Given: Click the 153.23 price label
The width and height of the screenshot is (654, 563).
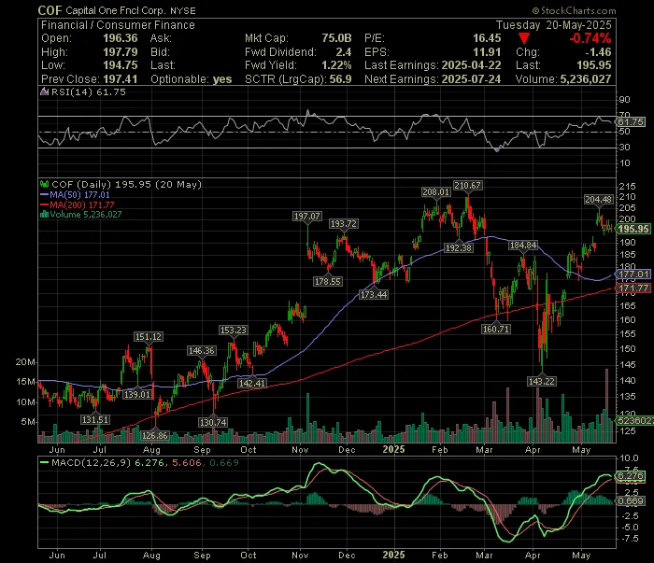Looking at the screenshot, I should (234, 331).
